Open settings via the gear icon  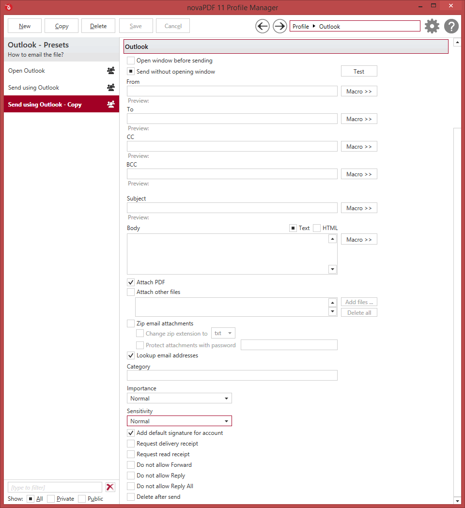point(432,26)
